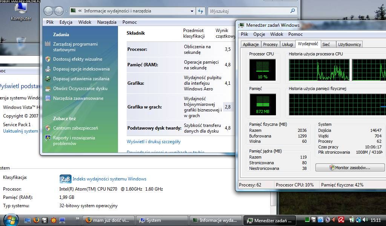
Task: Open 'Raporty i rozwiązania problemów' link
Action: coord(74,140)
